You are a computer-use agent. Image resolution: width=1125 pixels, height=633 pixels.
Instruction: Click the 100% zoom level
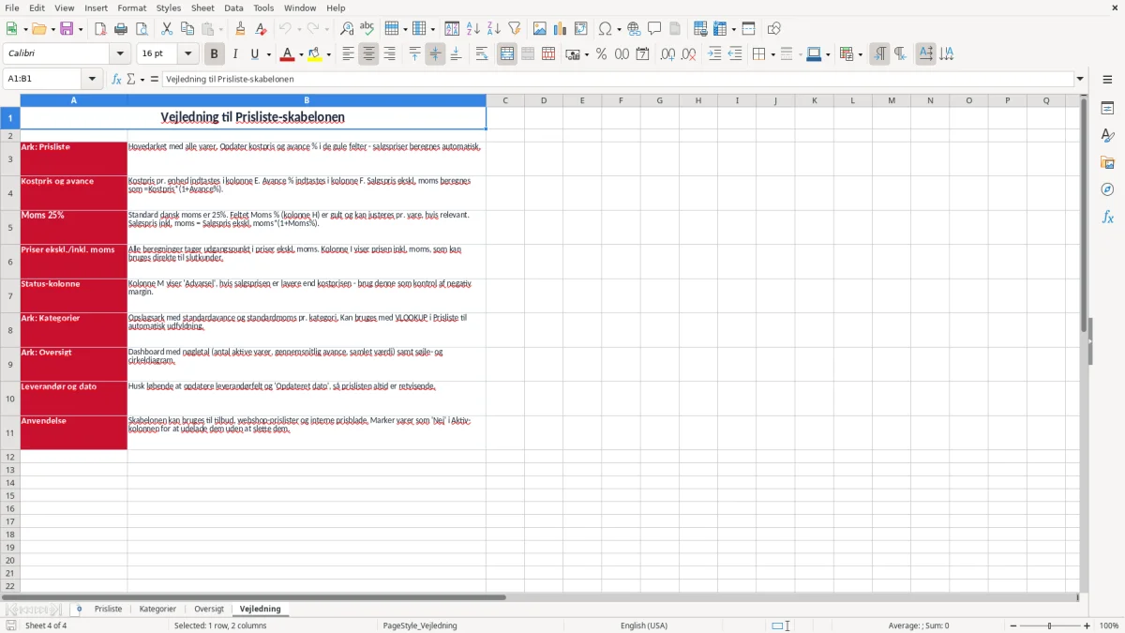pyautogui.click(x=1109, y=625)
